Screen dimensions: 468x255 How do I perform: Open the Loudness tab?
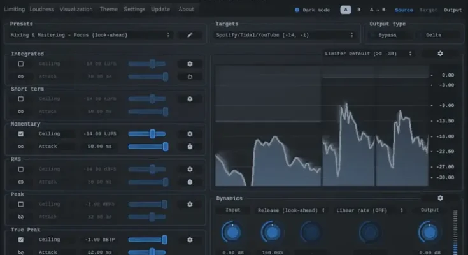pyautogui.click(x=43, y=10)
